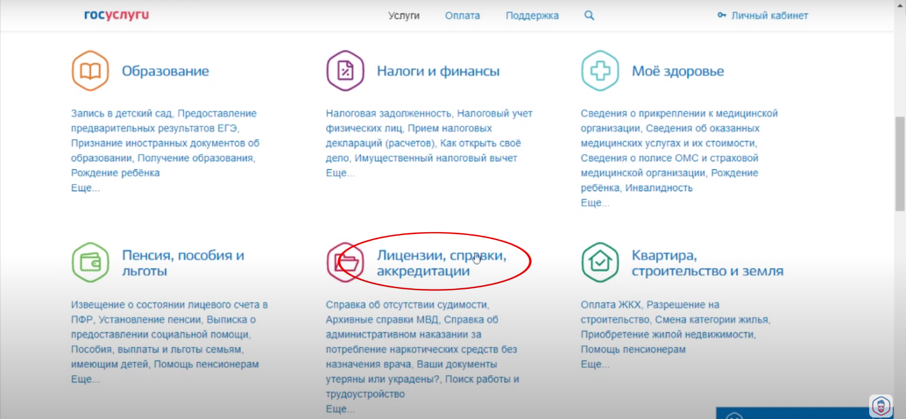Open the Услуги menu item

[x=403, y=16]
